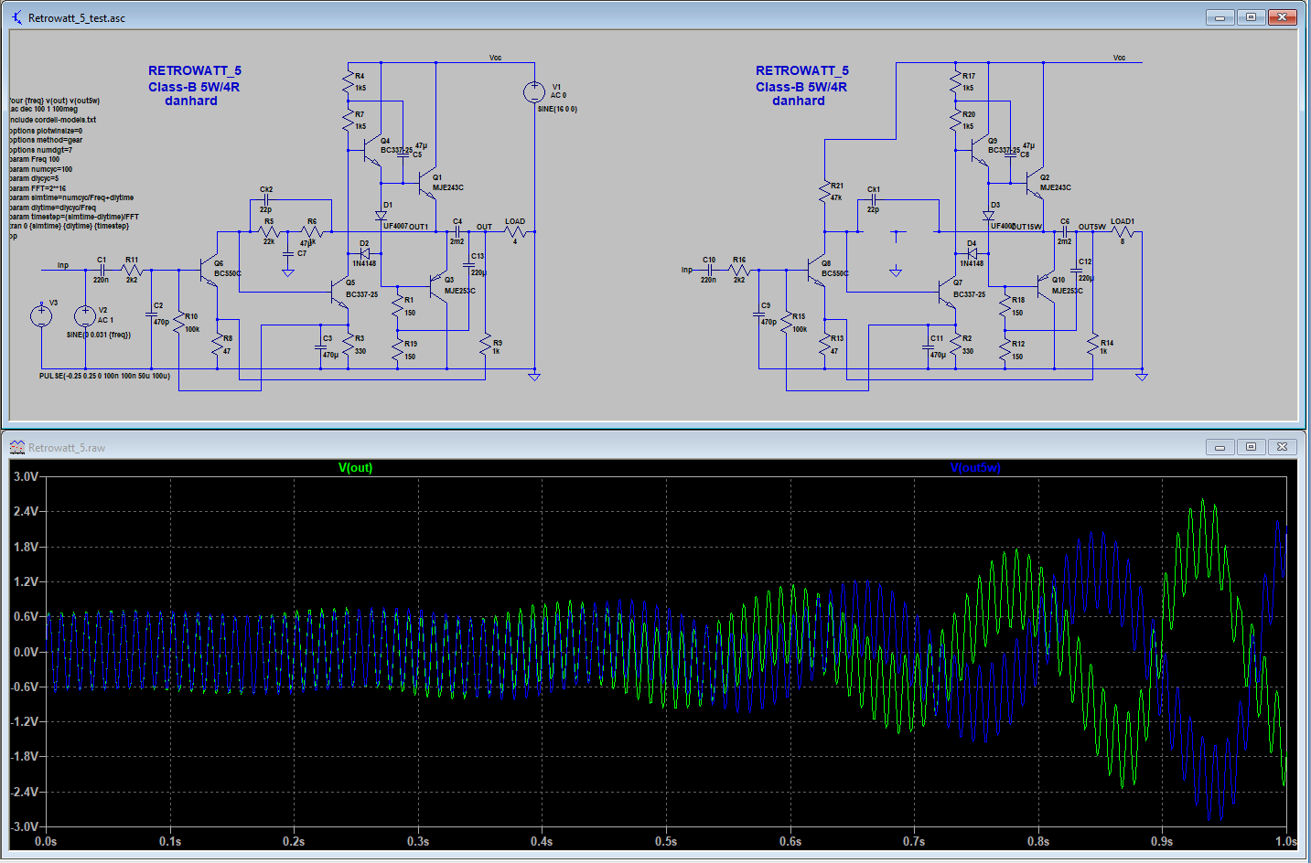Viewport: 1311px width, 863px height.
Task: Minimize the Retrowatt_5.raw waveform window
Action: click(1220, 447)
